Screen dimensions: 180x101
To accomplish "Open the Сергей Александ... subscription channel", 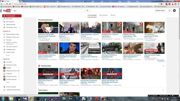I will [x=12, y=76].
